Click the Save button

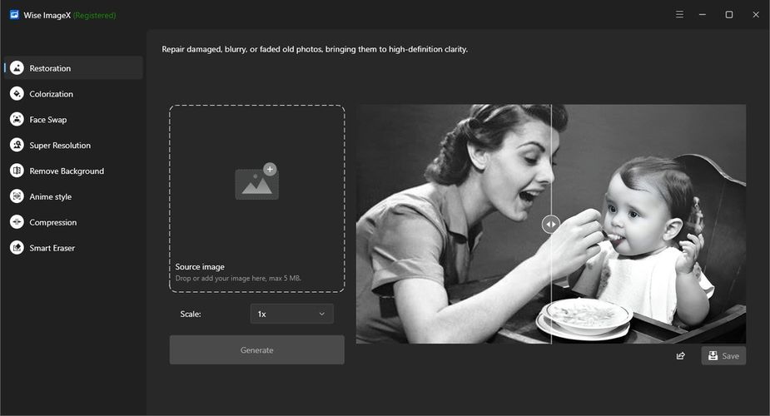click(x=723, y=355)
